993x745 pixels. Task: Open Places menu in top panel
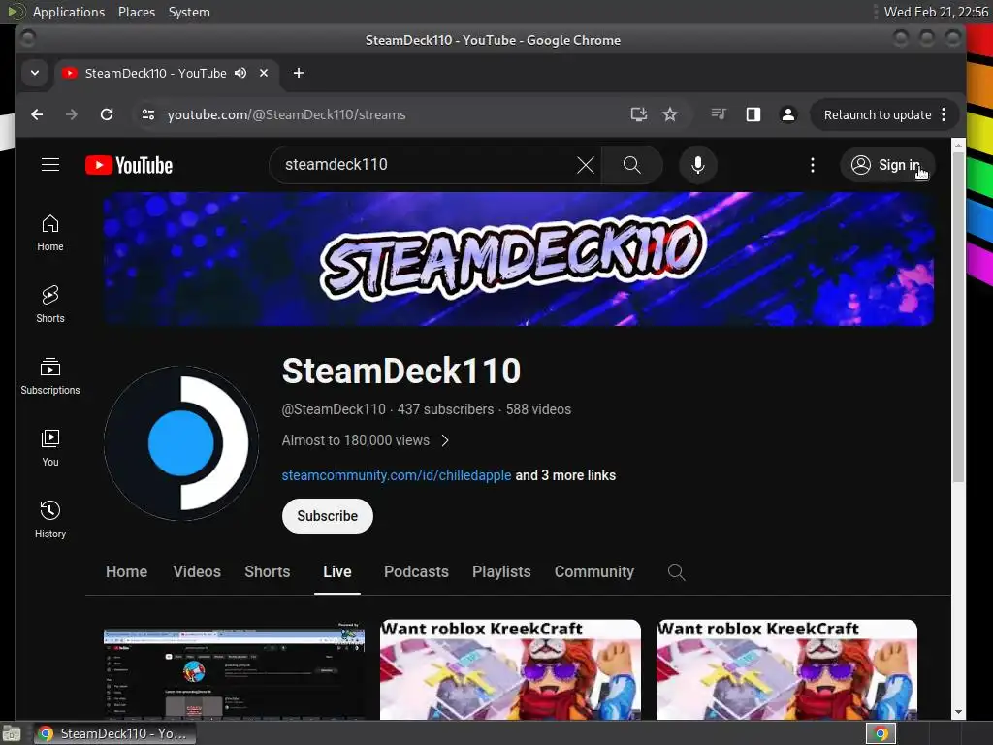[137, 12]
